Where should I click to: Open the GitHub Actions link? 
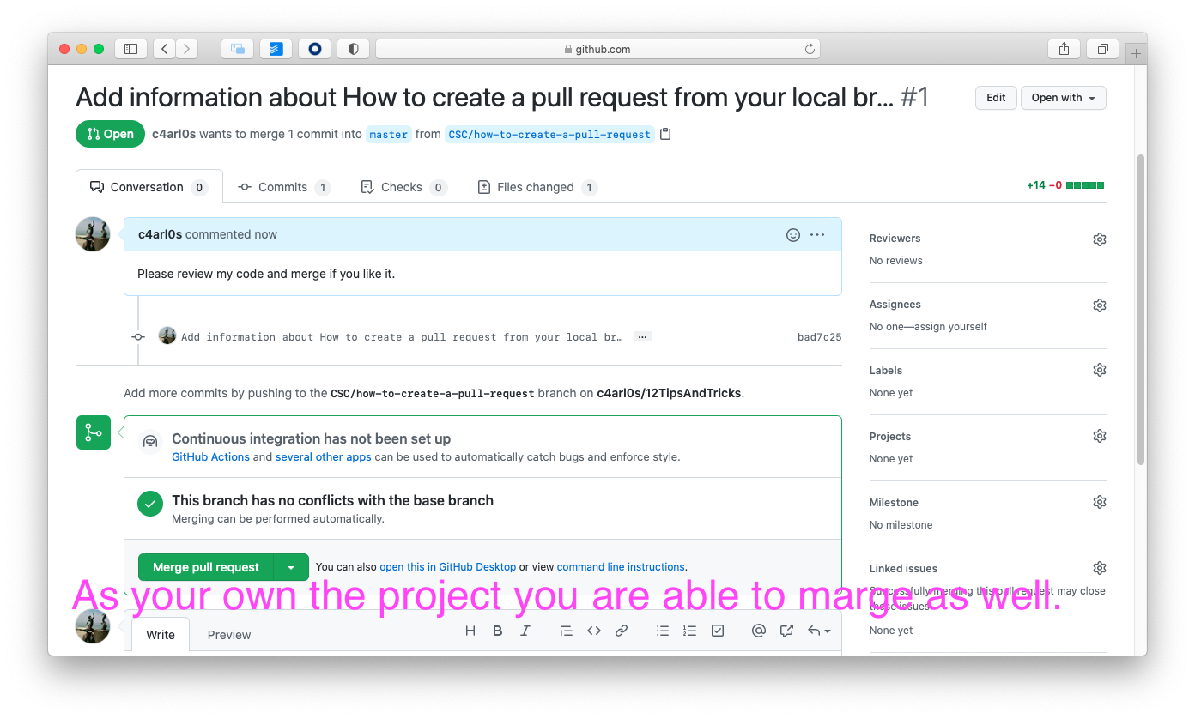(x=210, y=457)
